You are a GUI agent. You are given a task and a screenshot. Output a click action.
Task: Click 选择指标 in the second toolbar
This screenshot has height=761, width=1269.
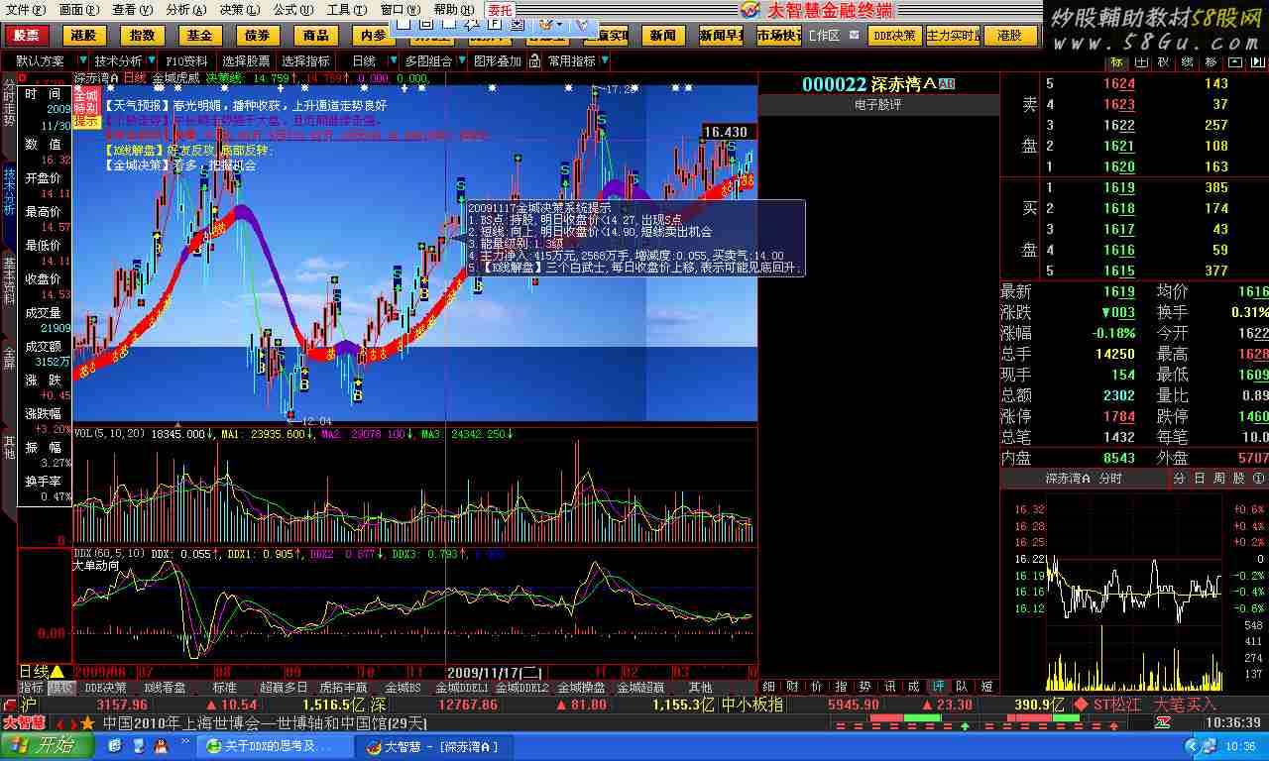click(305, 61)
